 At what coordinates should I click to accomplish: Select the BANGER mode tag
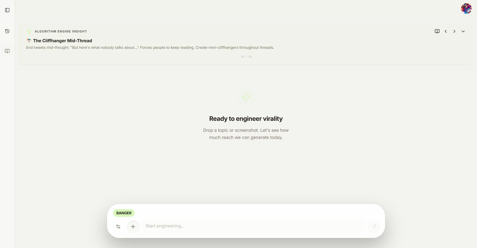[x=124, y=213]
